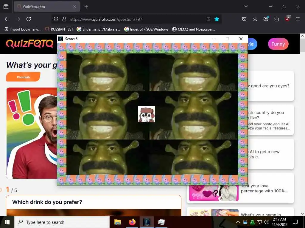Click the taskbar search box
The image size is (305, 228).
pyautogui.click(x=62, y=222)
